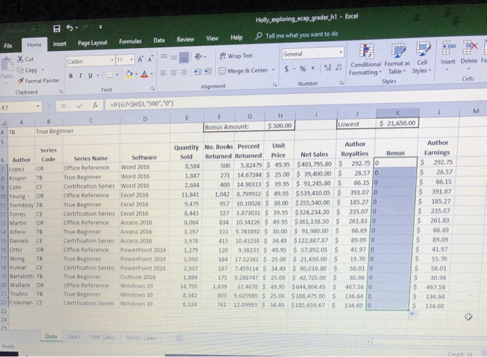Switch to the Series Sales sheet tab
The image size is (487, 357).
pyautogui.click(x=141, y=338)
